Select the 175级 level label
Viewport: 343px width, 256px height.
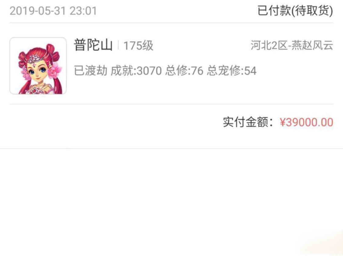138,46
